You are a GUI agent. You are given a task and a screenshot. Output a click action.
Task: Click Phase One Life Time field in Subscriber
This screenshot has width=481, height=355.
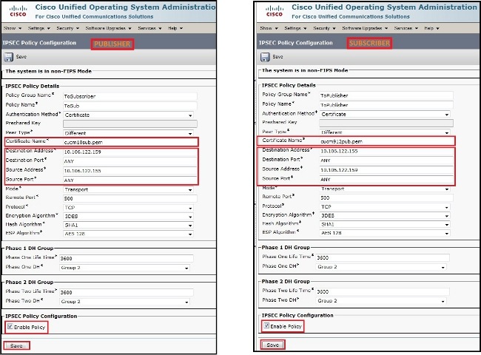coord(383,258)
